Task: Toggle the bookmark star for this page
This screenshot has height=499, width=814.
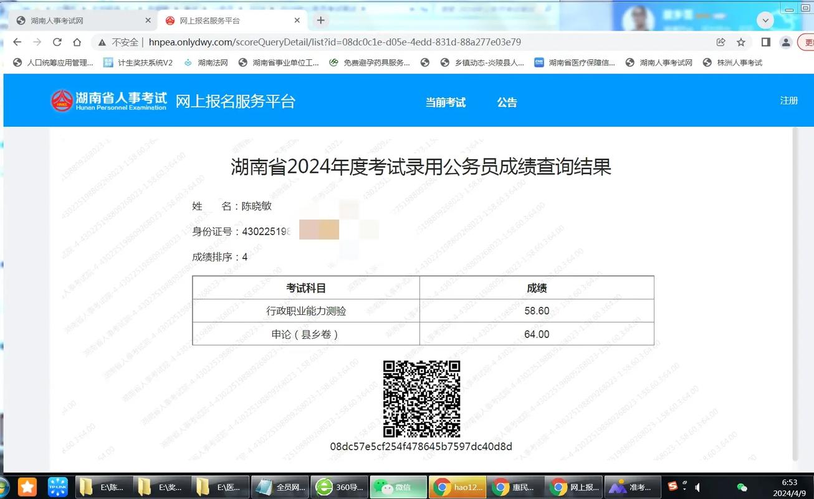Action: click(x=741, y=42)
